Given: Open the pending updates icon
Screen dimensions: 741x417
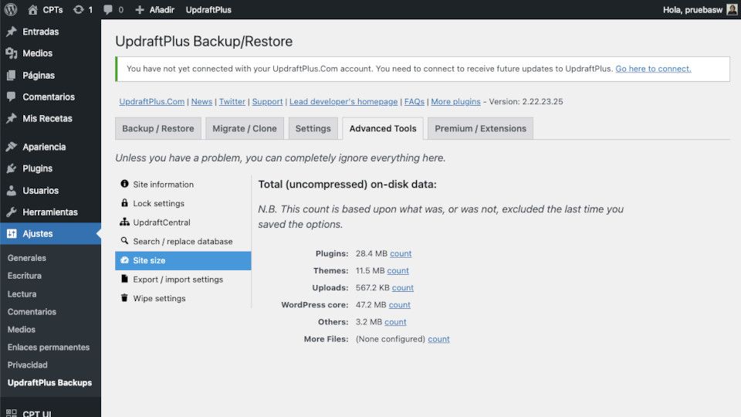Looking at the screenshot, I should [79, 9].
